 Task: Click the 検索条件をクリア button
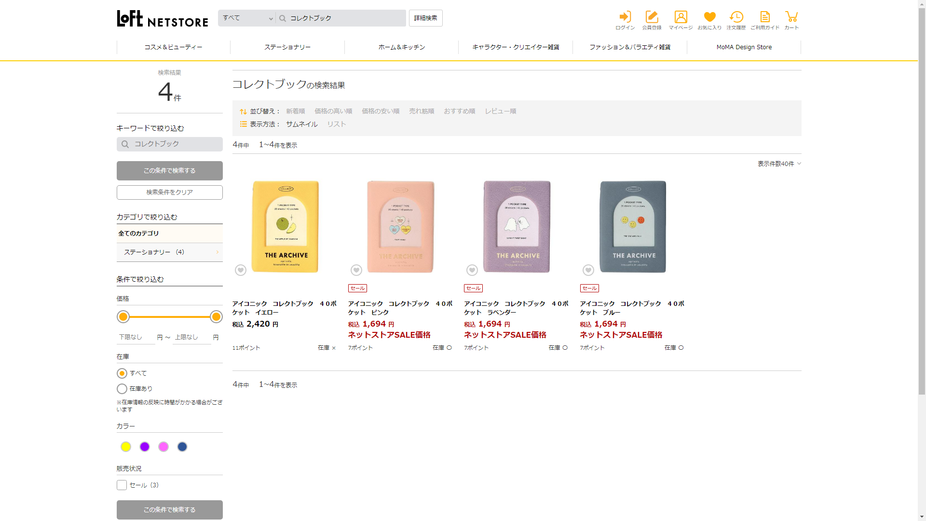pos(169,192)
